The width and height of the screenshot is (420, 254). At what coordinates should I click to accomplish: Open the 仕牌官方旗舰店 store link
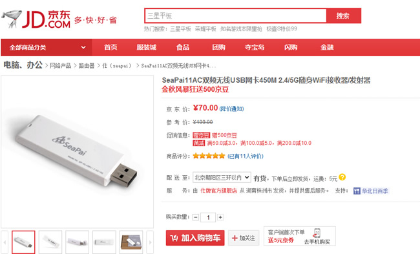[x=218, y=191]
